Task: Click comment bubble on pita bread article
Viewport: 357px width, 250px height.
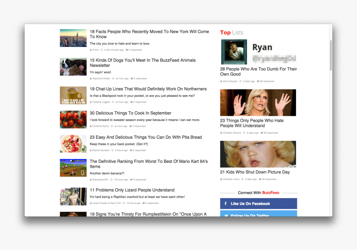Action: (131, 150)
